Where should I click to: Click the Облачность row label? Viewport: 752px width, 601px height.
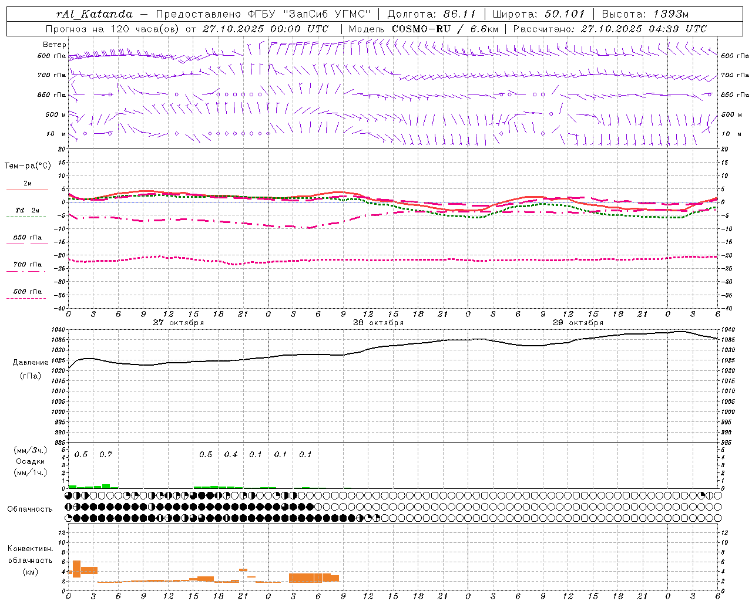30,509
